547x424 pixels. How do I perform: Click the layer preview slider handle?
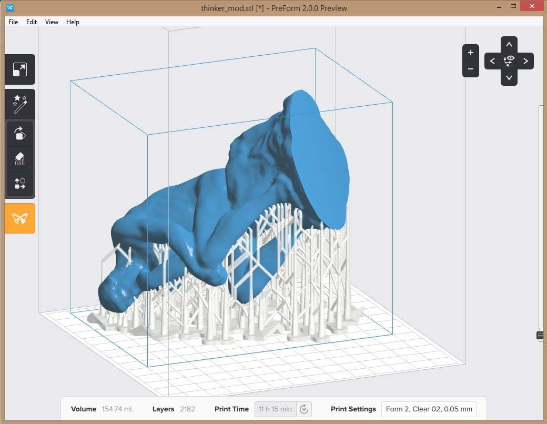pyautogui.click(x=541, y=335)
